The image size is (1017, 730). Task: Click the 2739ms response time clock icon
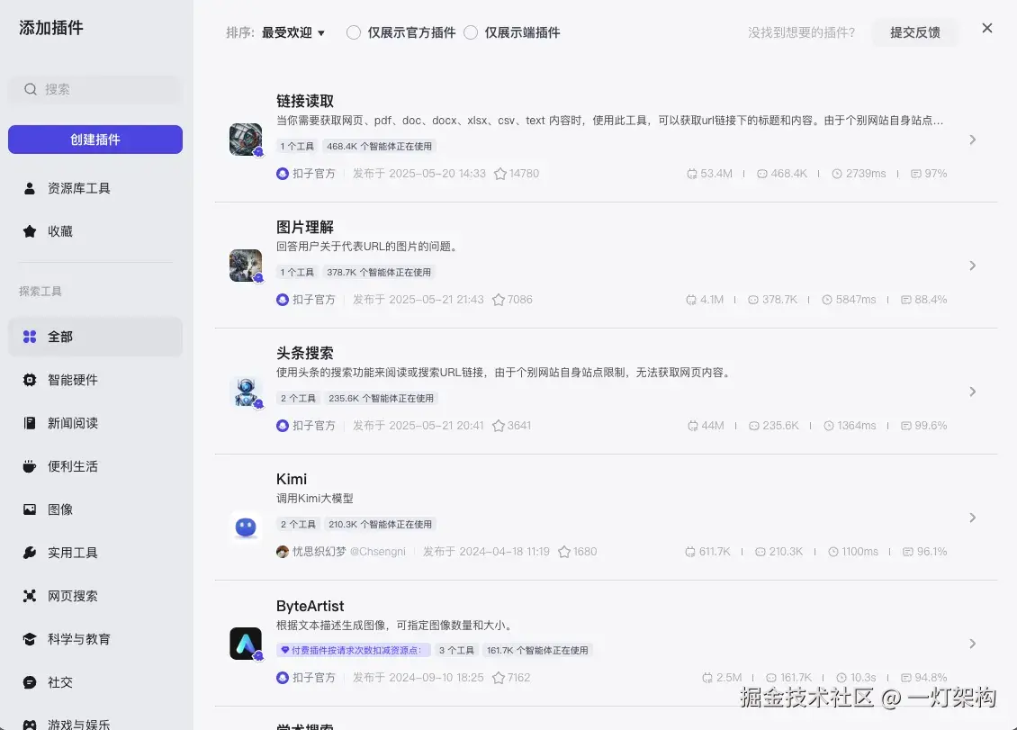(837, 174)
